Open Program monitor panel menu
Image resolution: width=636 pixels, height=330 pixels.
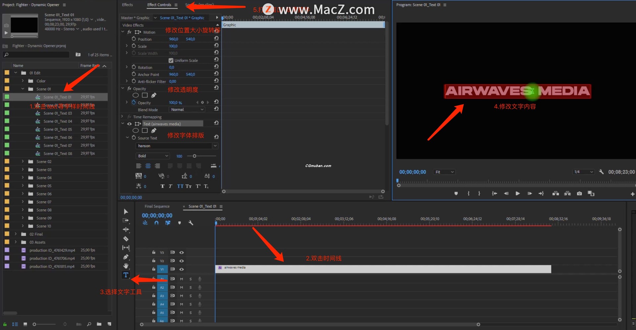445,5
